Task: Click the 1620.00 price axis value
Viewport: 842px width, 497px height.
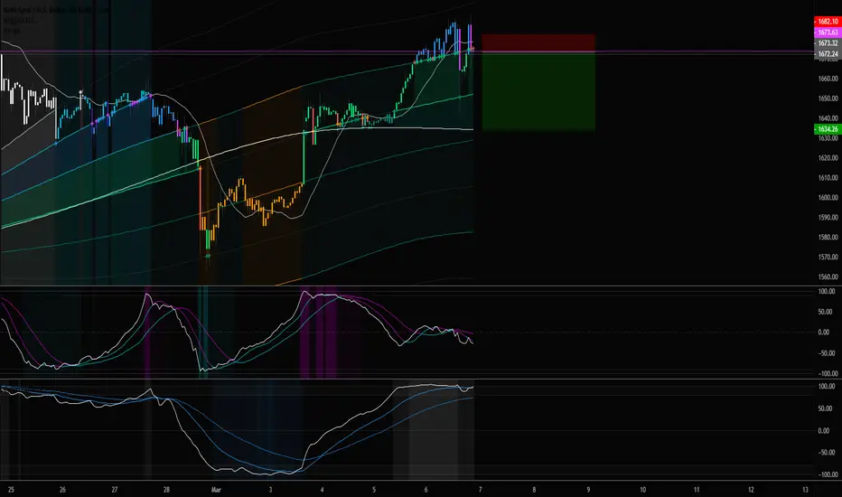Action: tap(828, 158)
